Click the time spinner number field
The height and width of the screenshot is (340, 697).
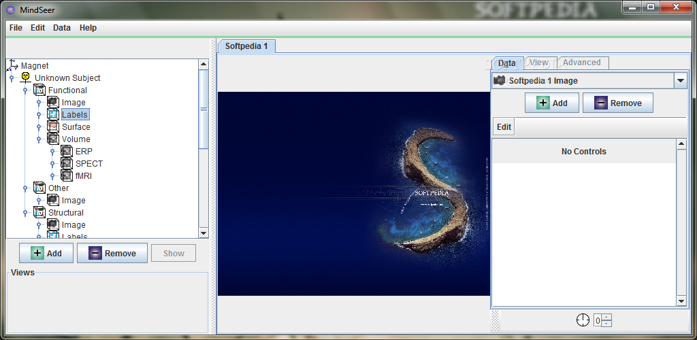[598, 320]
